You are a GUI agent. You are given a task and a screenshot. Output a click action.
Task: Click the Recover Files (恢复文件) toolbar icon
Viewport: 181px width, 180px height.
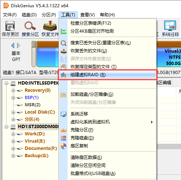click(50, 26)
